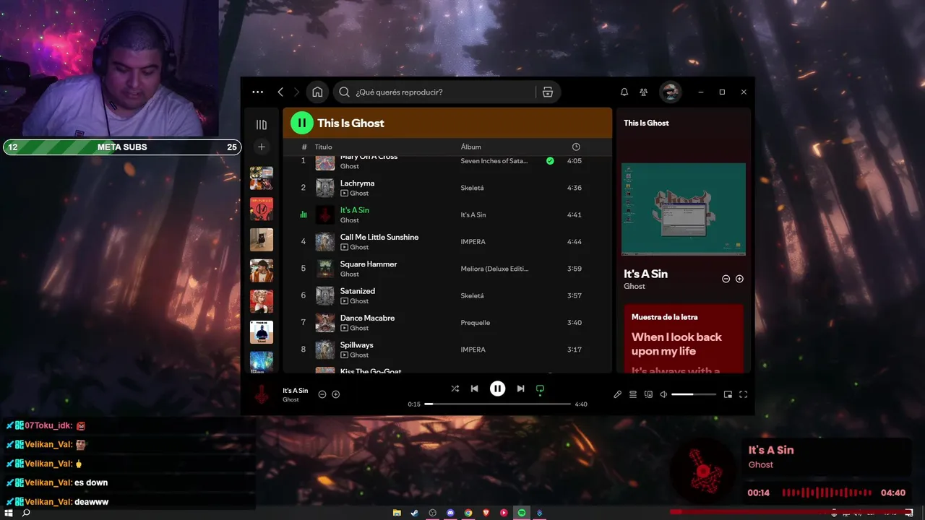The width and height of the screenshot is (925, 520).
Task: Open the It's A Sin title in the Now Playing panel
Action: pos(645,274)
